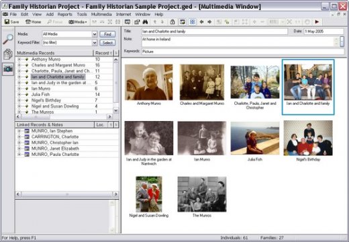Select The Munros record in the list
This screenshot has width=349, height=242.
tap(42, 112)
